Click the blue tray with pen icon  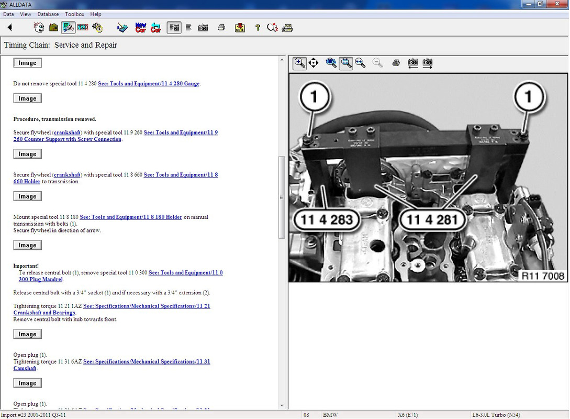(122, 28)
